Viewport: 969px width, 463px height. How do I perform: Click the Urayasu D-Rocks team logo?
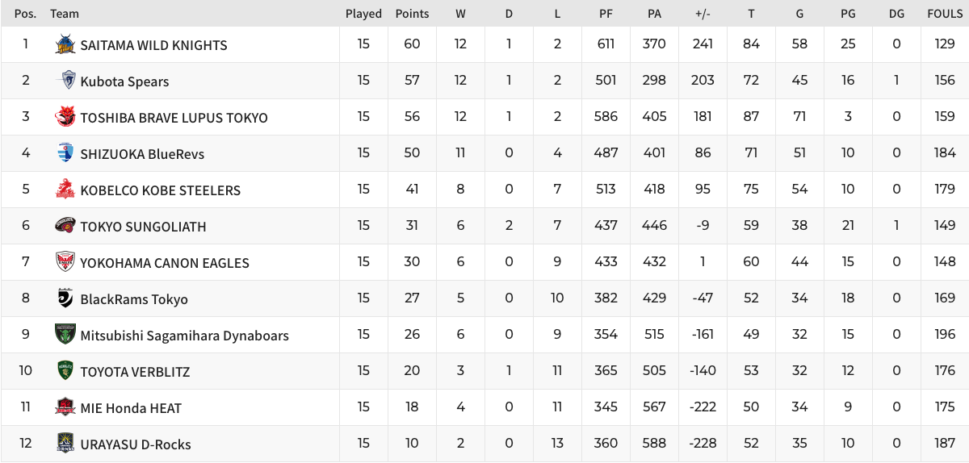click(65, 444)
